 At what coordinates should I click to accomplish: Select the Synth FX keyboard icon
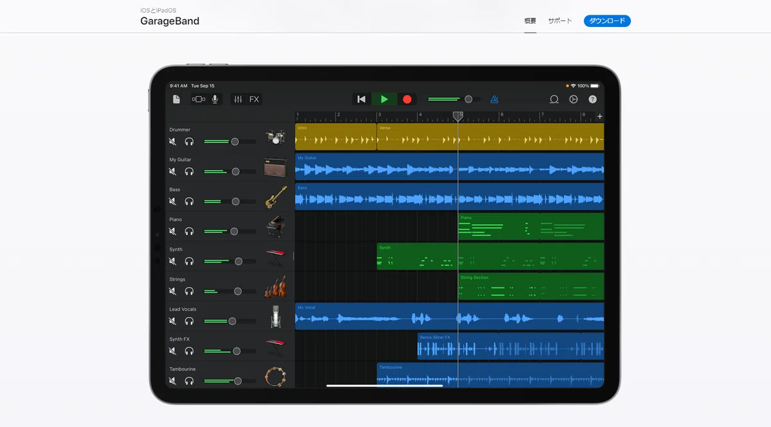click(276, 347)
